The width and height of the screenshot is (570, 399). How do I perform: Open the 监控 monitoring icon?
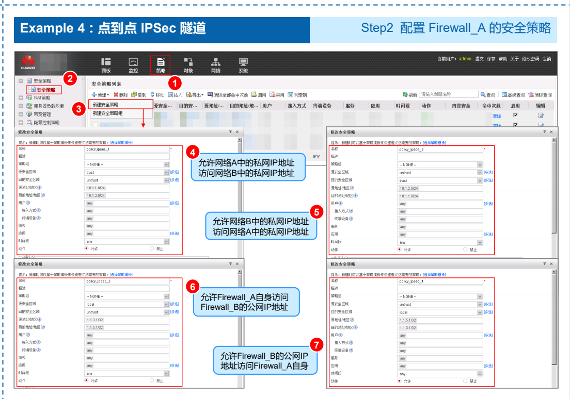(133, 64)
